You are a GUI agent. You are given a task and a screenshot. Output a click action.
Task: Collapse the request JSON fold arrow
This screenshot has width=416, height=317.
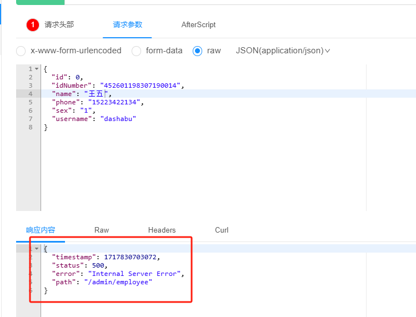tap(37, 69)
